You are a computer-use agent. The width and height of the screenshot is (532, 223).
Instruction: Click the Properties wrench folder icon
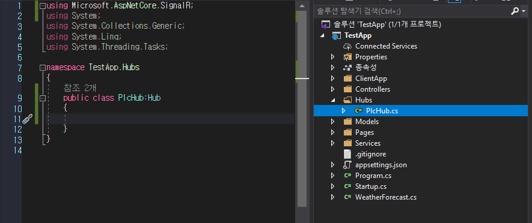[347, 57]
